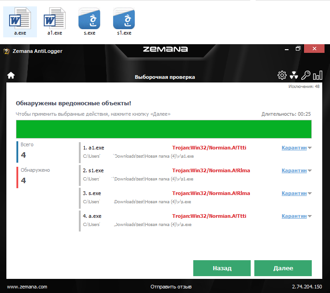The image size is (330, 293).
Task: Click the file path of s.exe
Action: coord(137,202)
